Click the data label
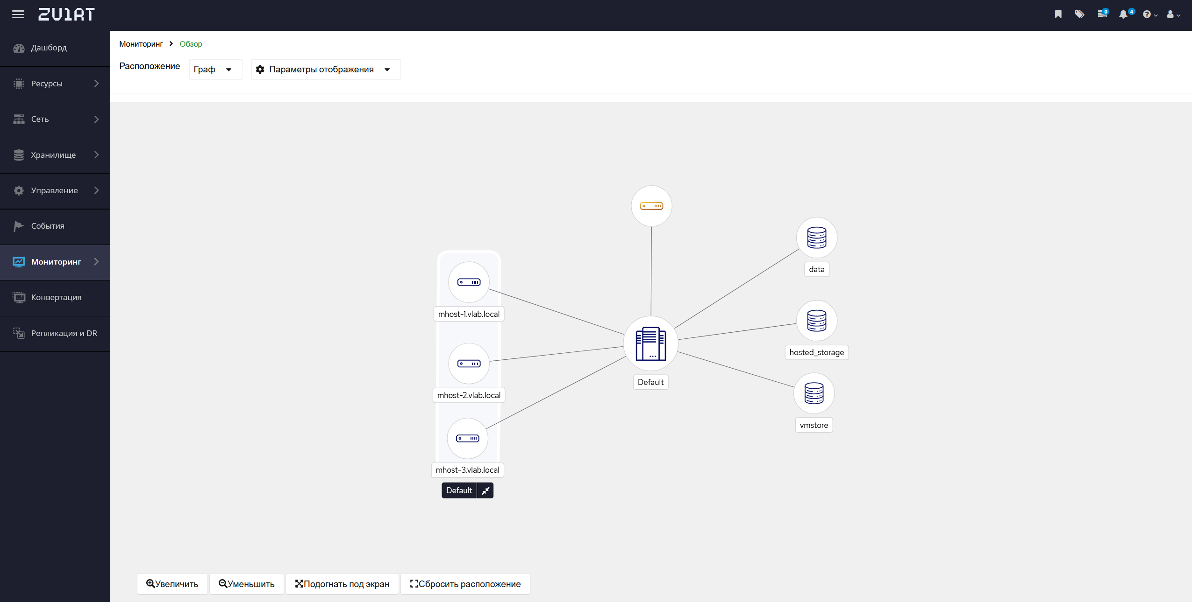Viewport: 1192px width, 602px height. [x=817, y=269]
